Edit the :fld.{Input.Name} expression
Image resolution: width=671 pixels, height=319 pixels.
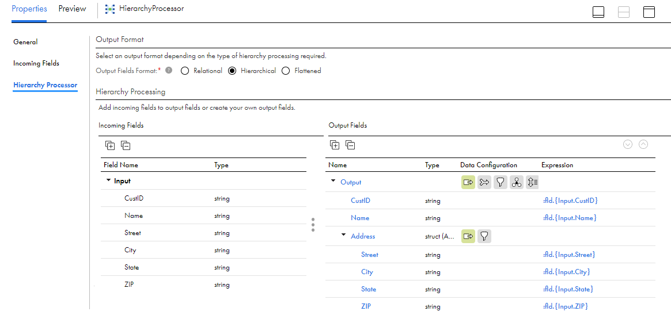point(569,218)
